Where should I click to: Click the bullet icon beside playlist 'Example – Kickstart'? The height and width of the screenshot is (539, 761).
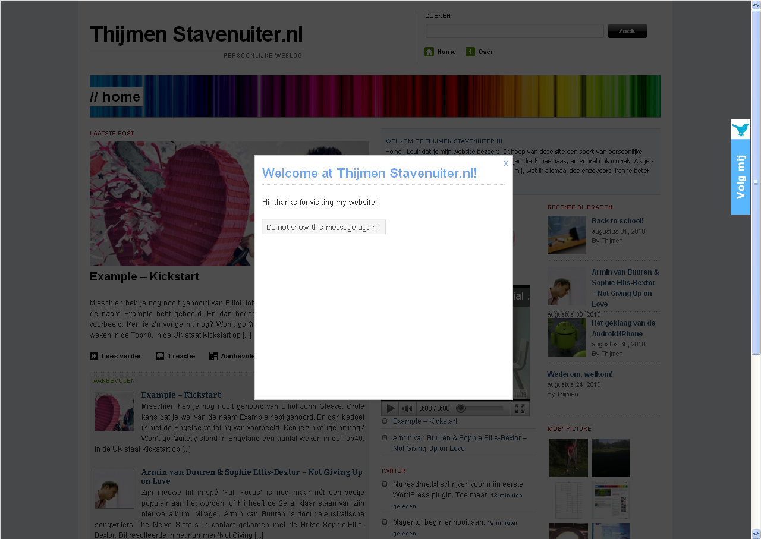pos(385,421)
